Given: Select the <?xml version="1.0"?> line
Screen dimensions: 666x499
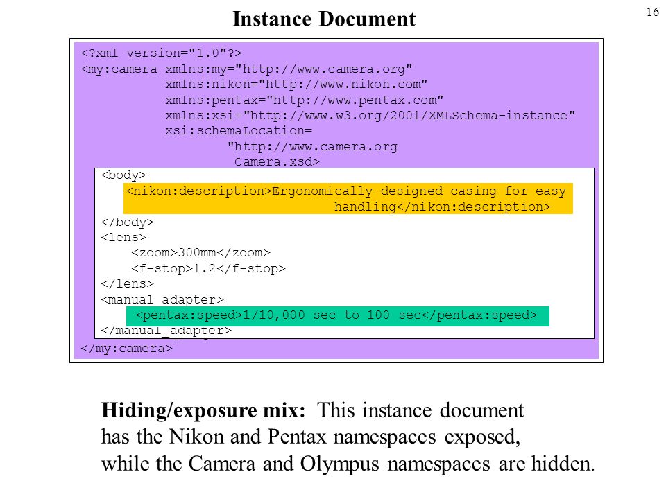Looking at the screenshot, I should point(161,53).
